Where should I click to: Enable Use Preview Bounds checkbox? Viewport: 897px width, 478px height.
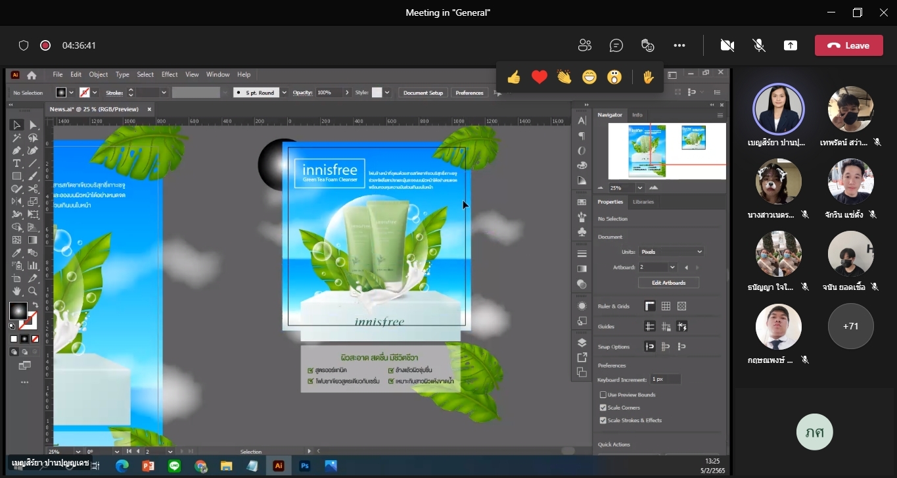(x=603, y=394)
